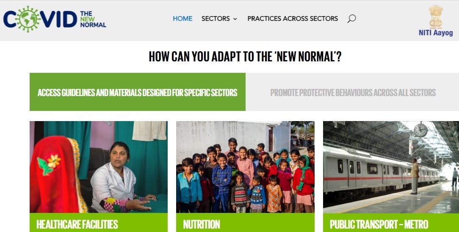
Task: Go to the Home menu item
Action: point(182,19)
